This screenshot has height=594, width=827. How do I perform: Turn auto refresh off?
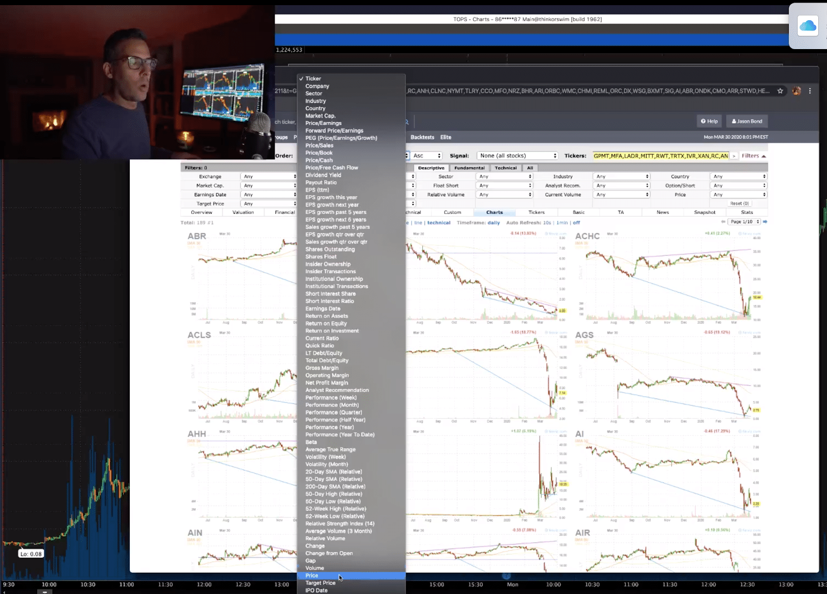pos(576,223)
